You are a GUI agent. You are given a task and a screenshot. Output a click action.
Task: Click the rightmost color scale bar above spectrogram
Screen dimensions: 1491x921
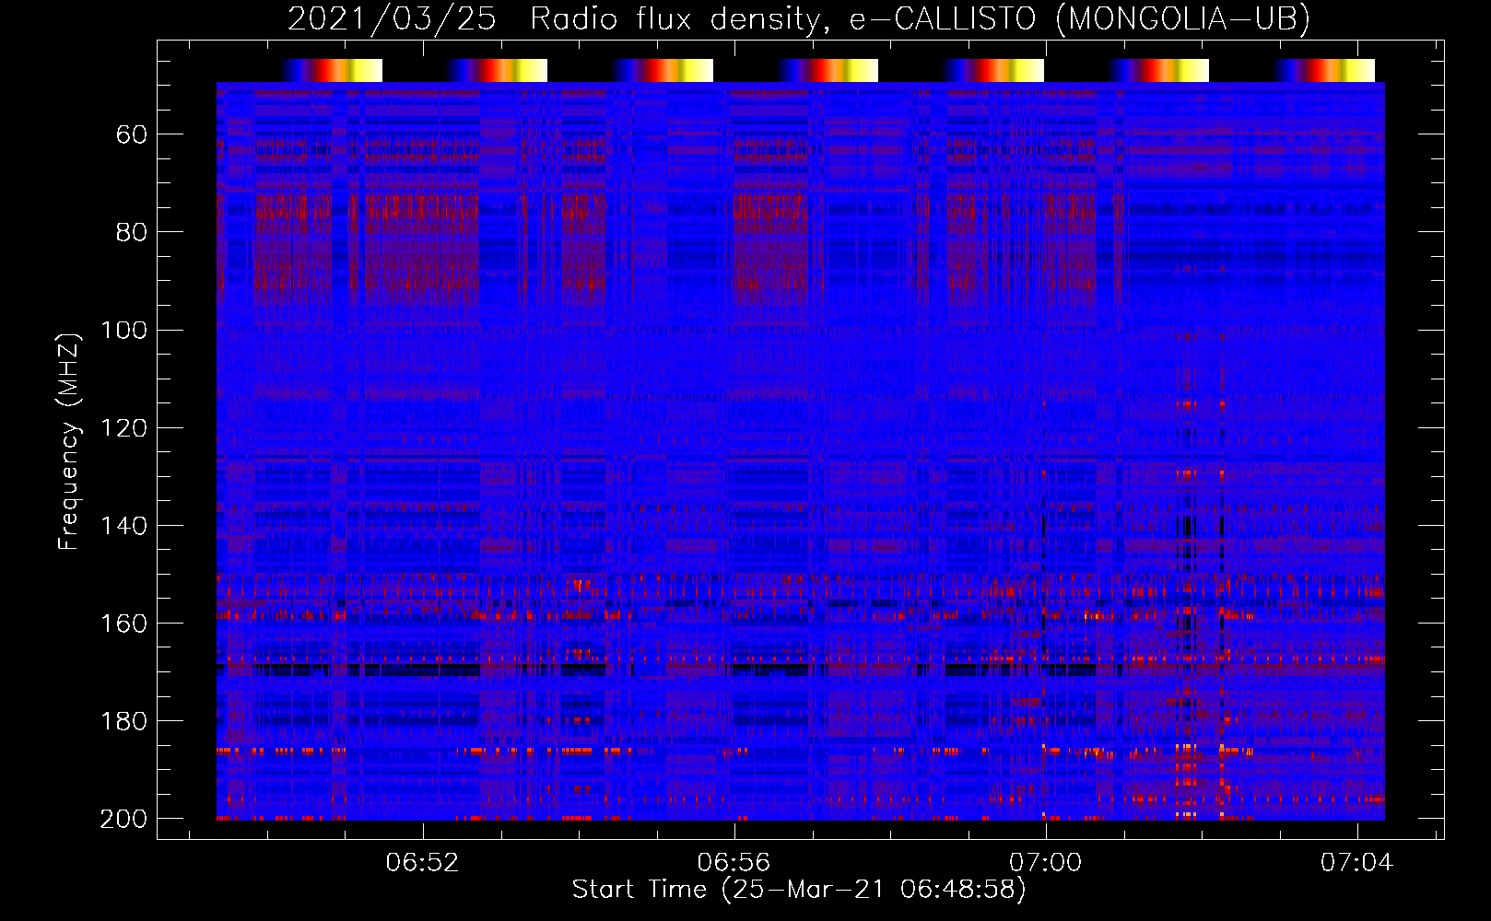pos(1324,71)
